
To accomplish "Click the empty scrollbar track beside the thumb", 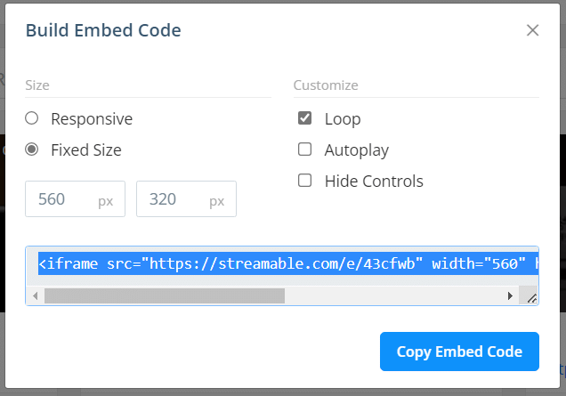I will pos(392,296).
